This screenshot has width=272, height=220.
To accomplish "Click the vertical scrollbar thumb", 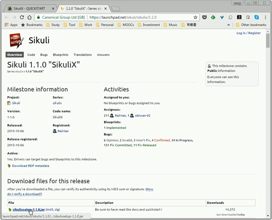I will coord(268,40).
